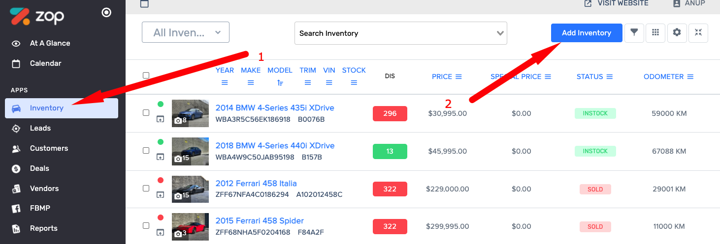720x244 pixels.
Task: Open the filter menu under VIN
Action: (329, 83)
